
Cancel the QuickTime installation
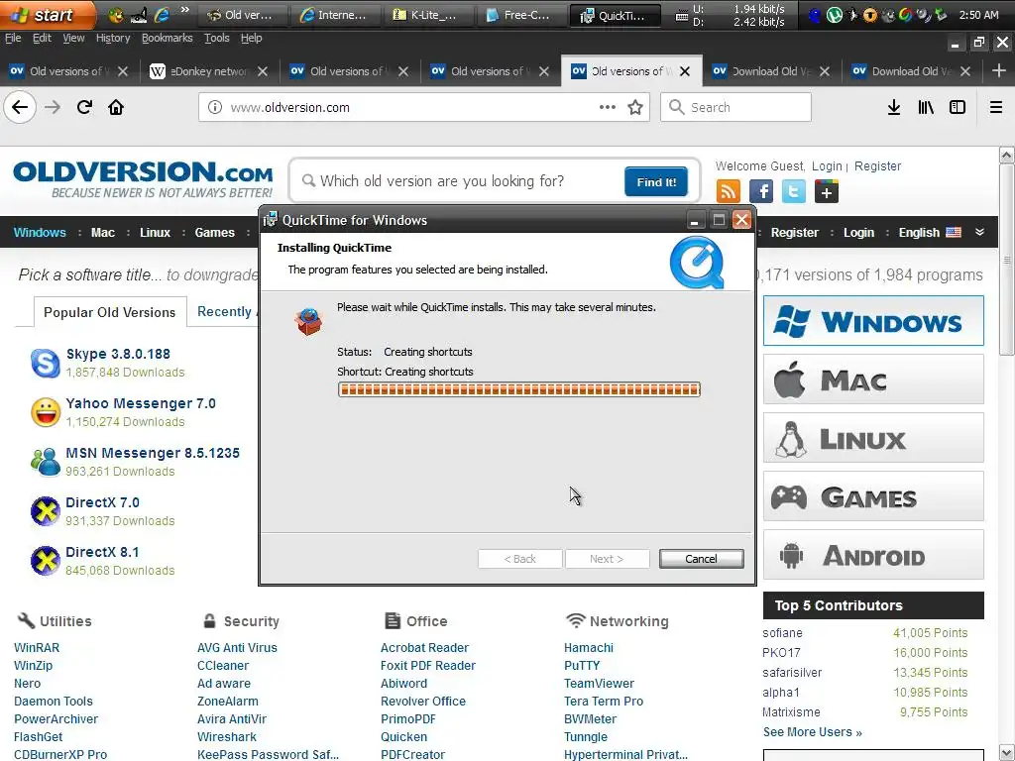coord(701,559)
